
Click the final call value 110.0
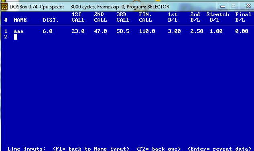pos(147,31)
